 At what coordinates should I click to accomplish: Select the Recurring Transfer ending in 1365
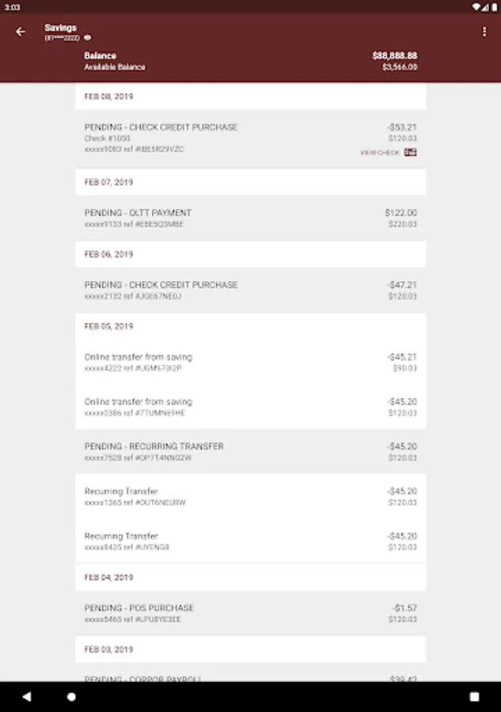pos(250,496)
